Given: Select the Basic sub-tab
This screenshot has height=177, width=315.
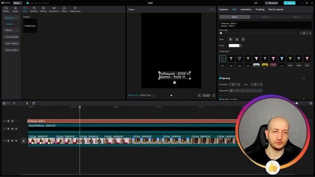Looking at the screenshot, I should coord(235,17).
